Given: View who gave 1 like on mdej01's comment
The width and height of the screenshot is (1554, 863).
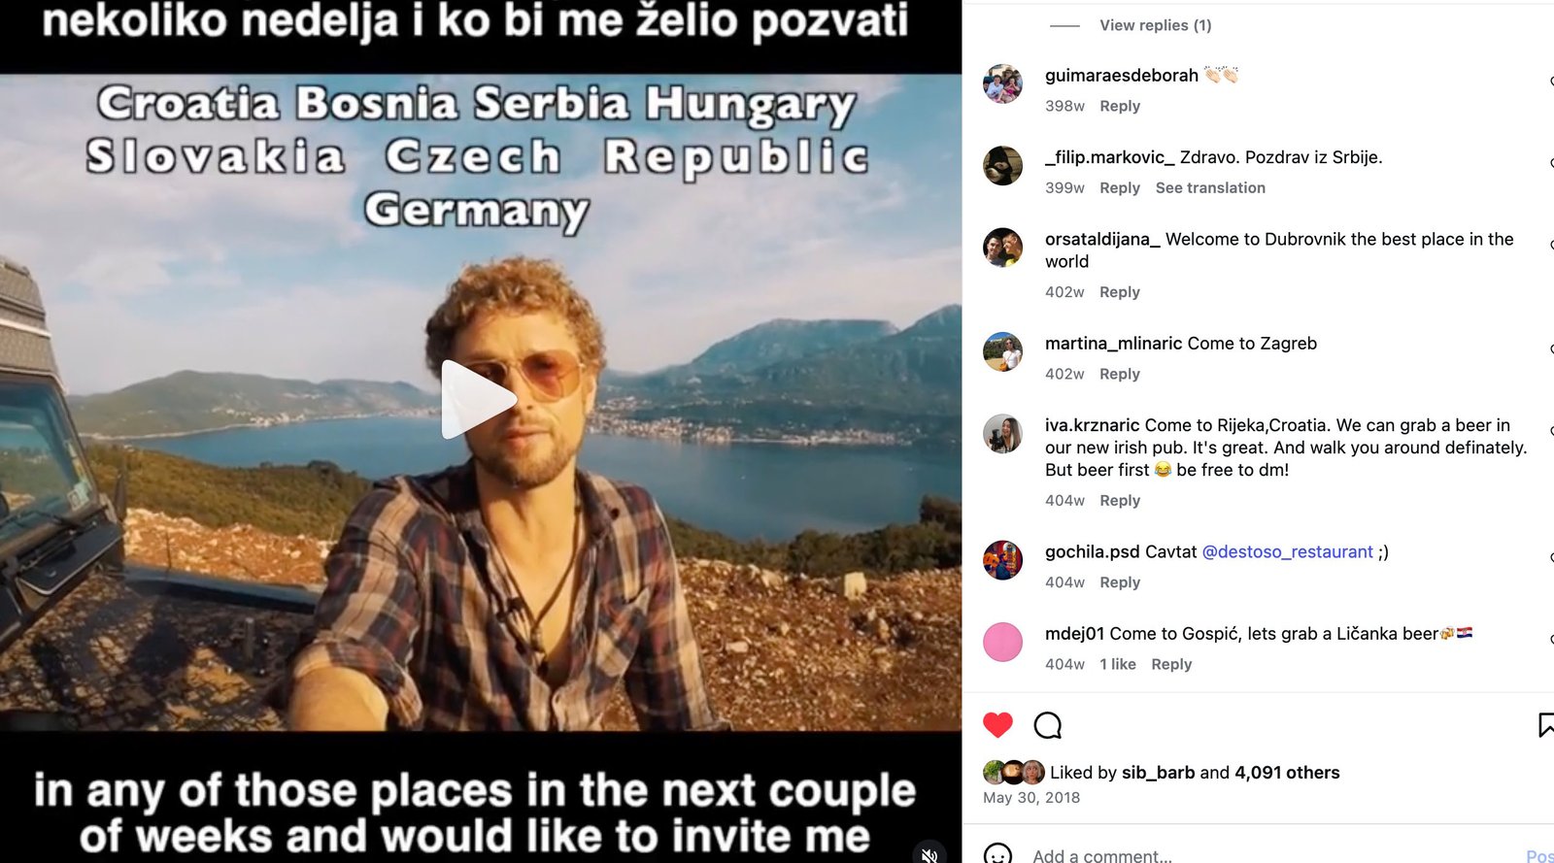Looking at the screenshot, I should coord(1118,664).
